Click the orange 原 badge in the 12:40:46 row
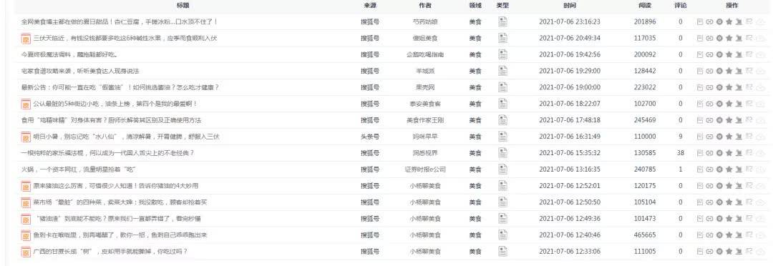 [26, 235]
